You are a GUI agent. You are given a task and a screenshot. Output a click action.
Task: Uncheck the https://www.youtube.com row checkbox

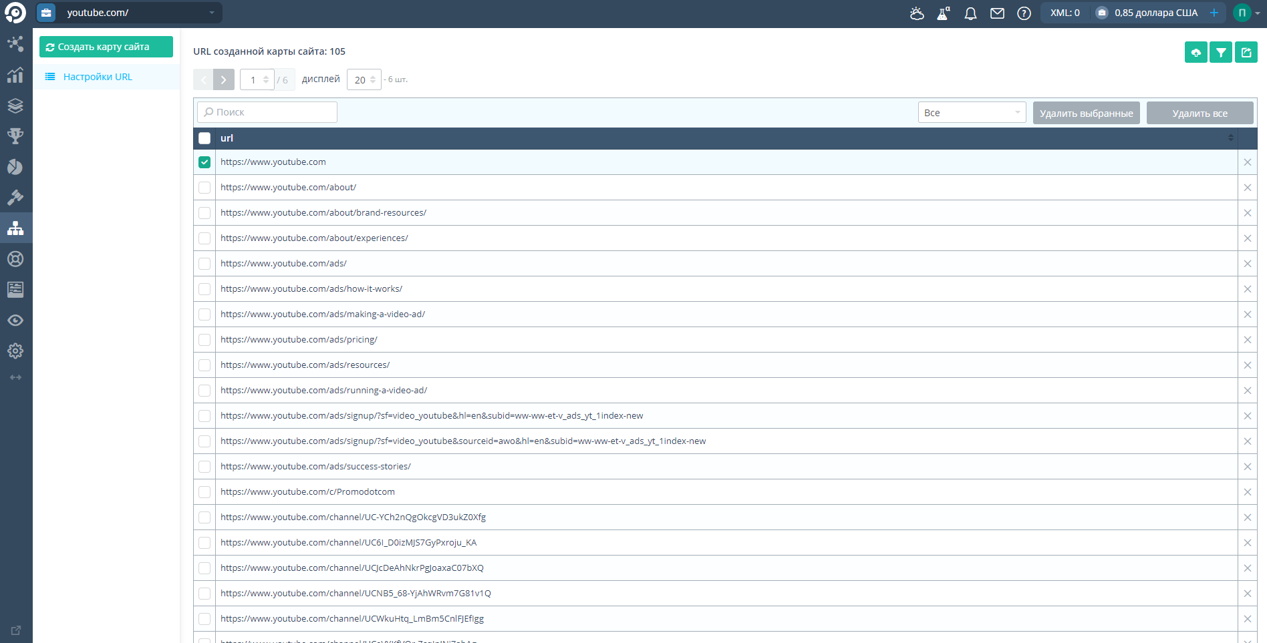[204, 162]
